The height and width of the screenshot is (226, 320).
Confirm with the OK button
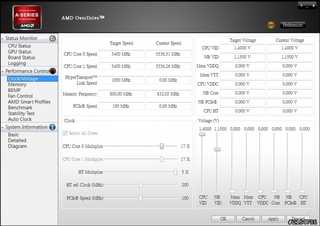(223, 218)
